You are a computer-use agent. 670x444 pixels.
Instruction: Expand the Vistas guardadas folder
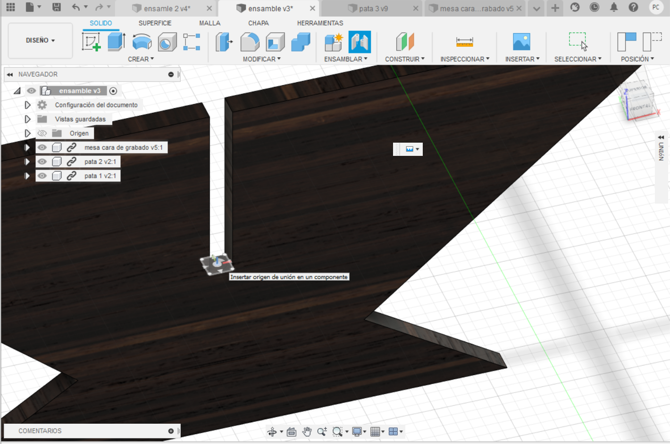[x=27, y=119]
